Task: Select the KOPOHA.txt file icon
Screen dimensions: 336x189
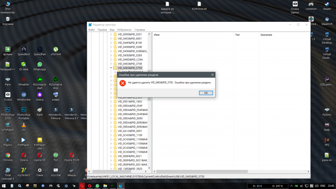Action: (x=199, y=6)
